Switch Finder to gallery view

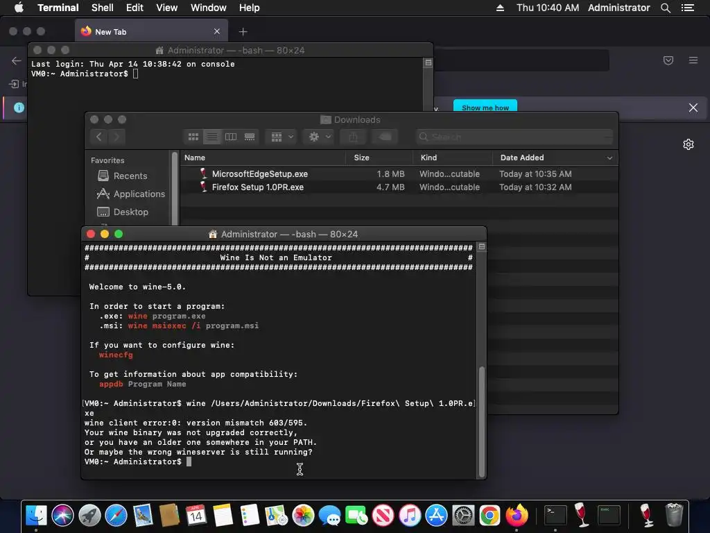pyautogui.click(x=250, y=137)
